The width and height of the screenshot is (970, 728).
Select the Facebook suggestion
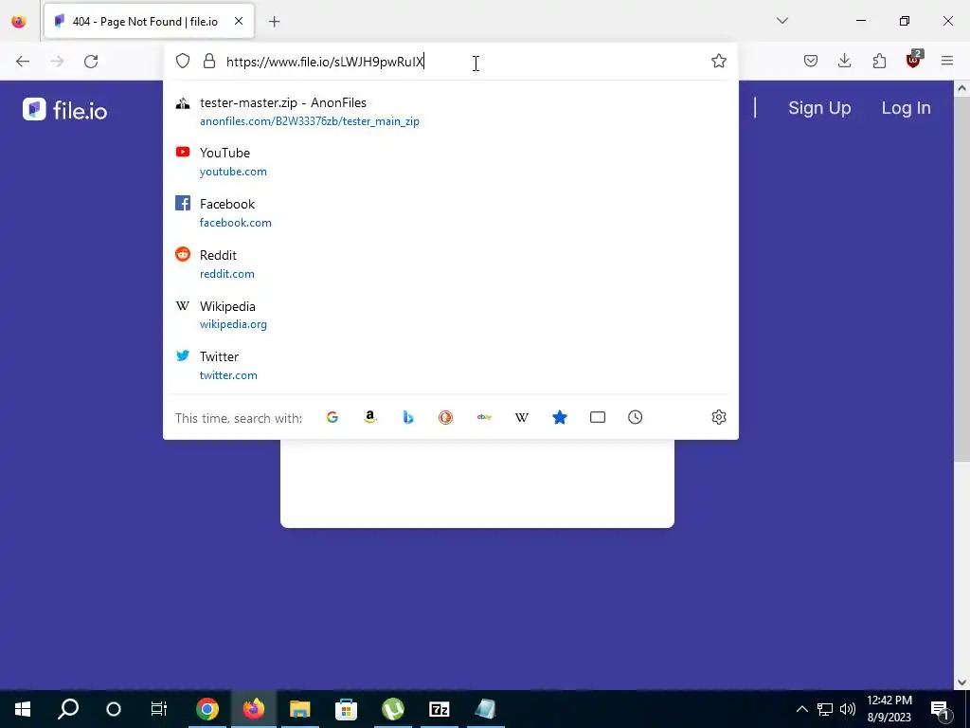(450, 212)
